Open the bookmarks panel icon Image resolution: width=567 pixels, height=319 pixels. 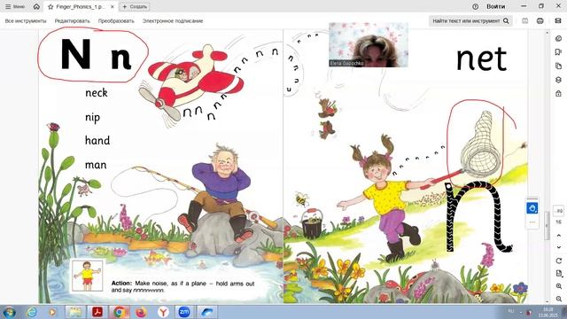tap(558, 52)
